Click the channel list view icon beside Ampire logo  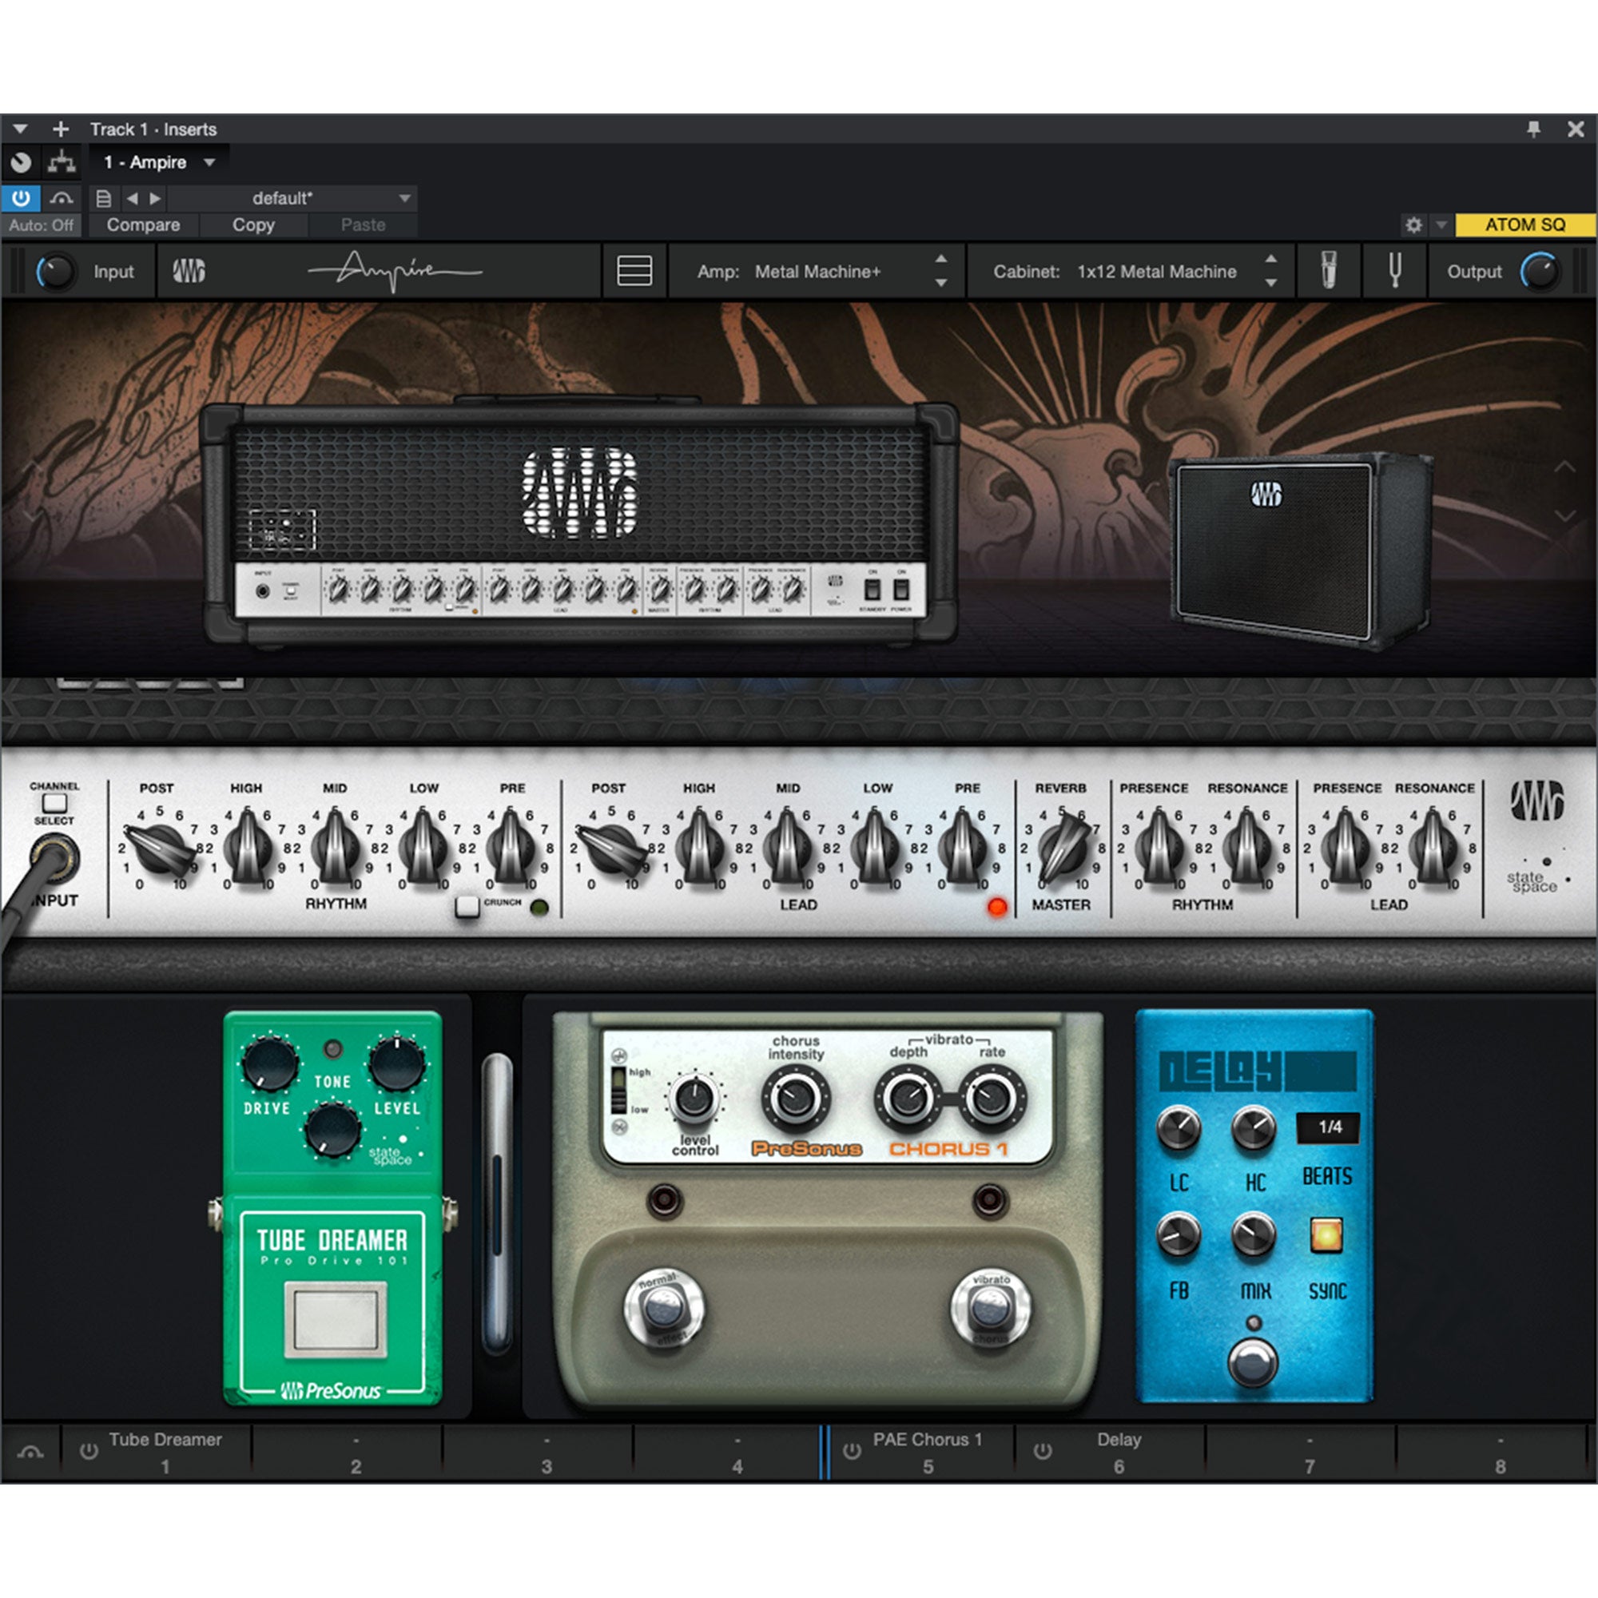coord(634,272)
